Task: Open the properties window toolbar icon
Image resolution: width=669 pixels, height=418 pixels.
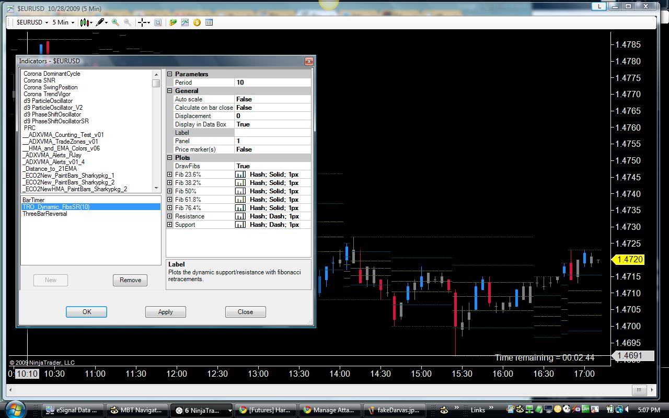Action: (209, 22)
